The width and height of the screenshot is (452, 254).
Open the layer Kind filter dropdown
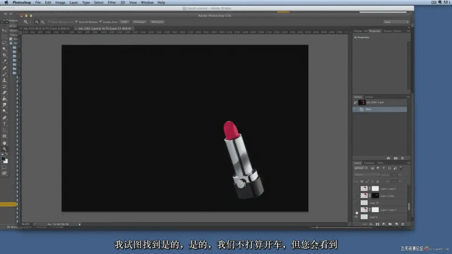(x=360, y=168)
